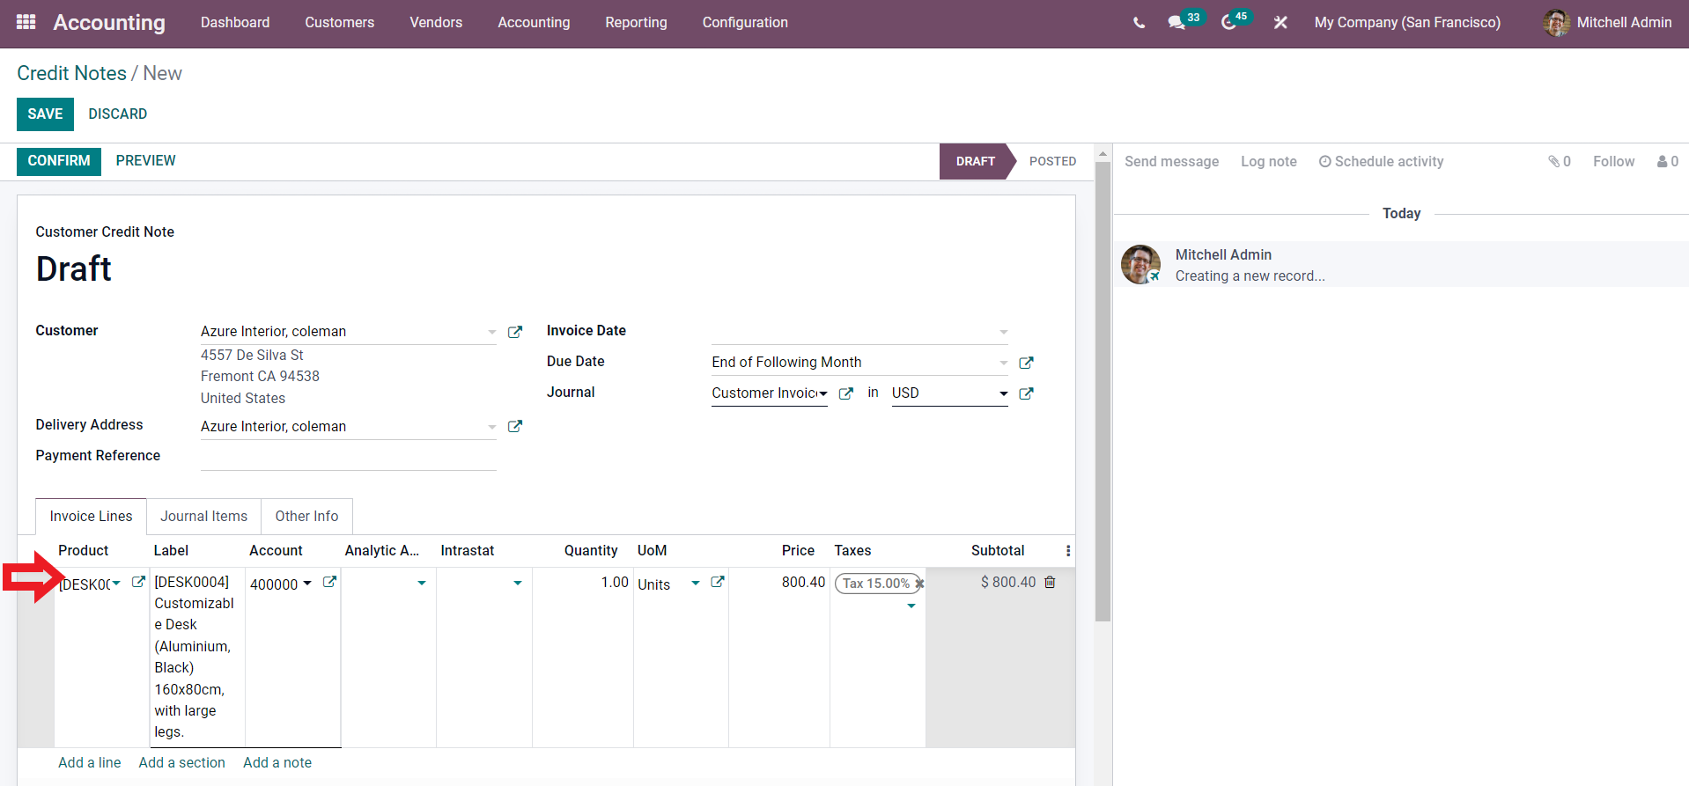
Task: Remove the Tax 15.00% tag
Action: click(x=919, y=584)
